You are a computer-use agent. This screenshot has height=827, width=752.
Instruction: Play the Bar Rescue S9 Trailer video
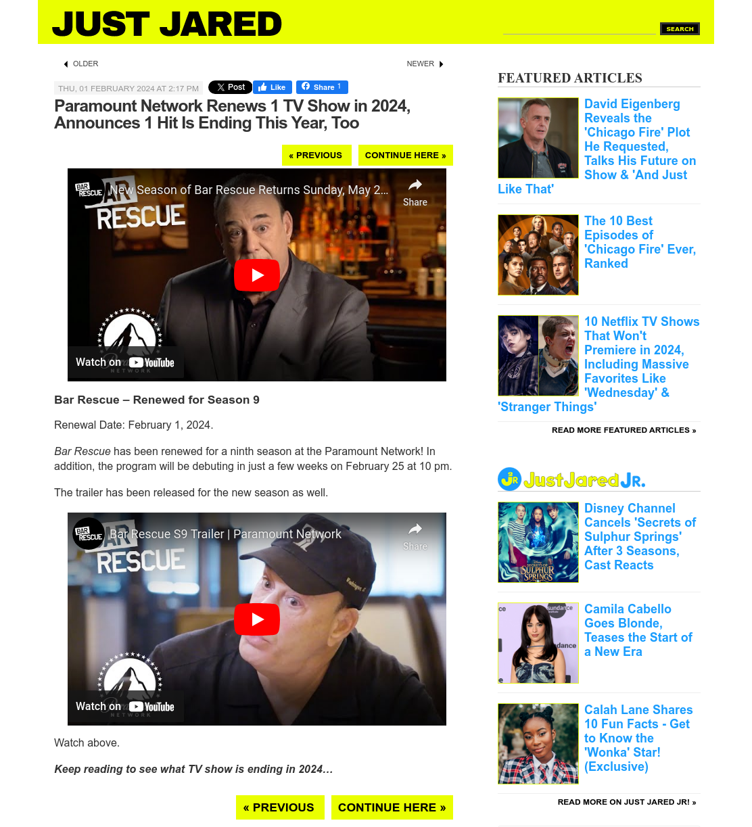(x=257, y=619)
